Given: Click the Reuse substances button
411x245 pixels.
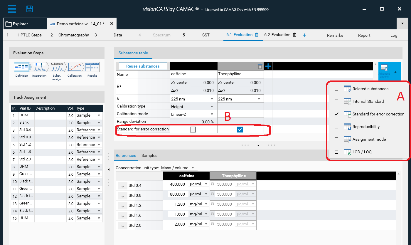Looking at the screenshot, I should click(x=143, y=66).
